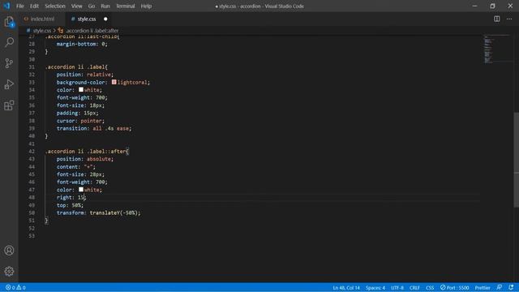Open the Accounts menu icon
Image resolution: width=519 pixels, height=292 pixels.
coord(9,251)
